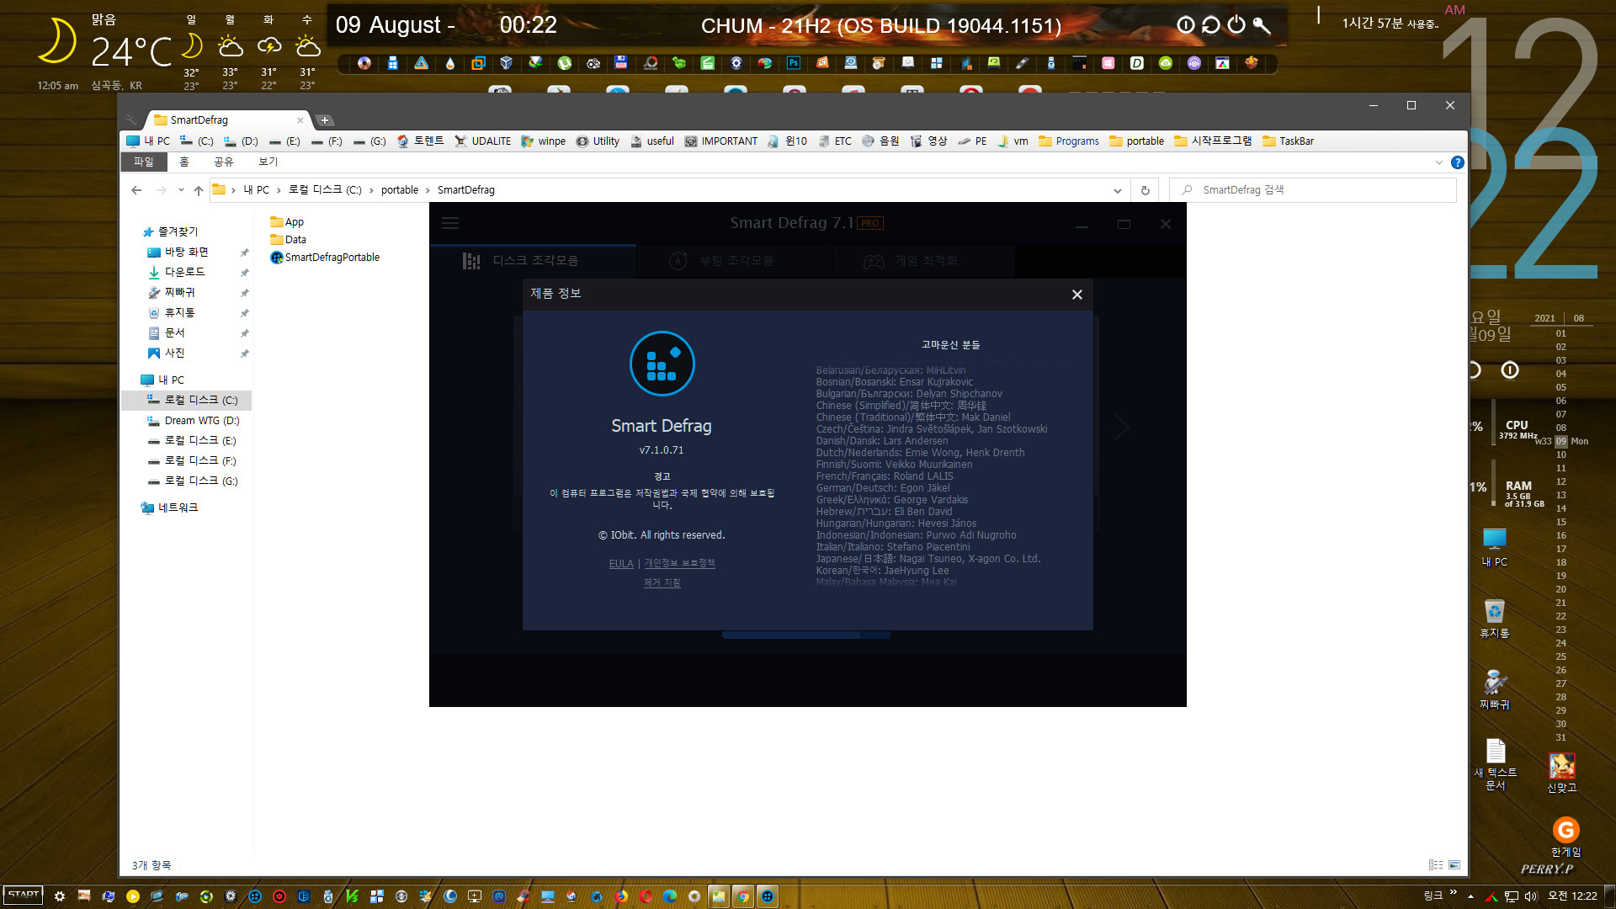The width and height of the screenshot is (1616, 909).
Task: Open IMPORTANT bookmark in links bar
Action: [721, 141]
